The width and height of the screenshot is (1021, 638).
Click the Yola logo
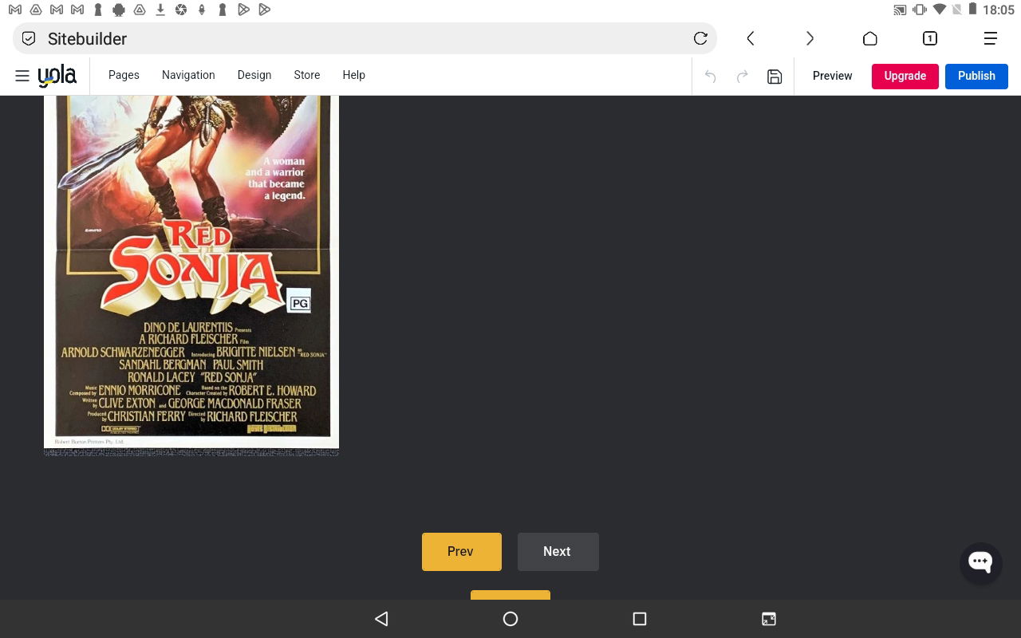(x=57, y=76)
